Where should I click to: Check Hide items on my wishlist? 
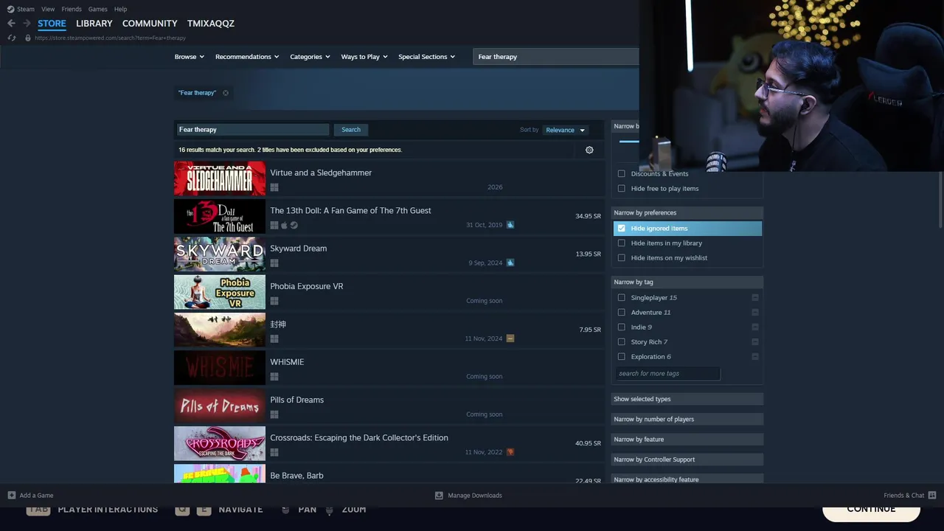622,258
